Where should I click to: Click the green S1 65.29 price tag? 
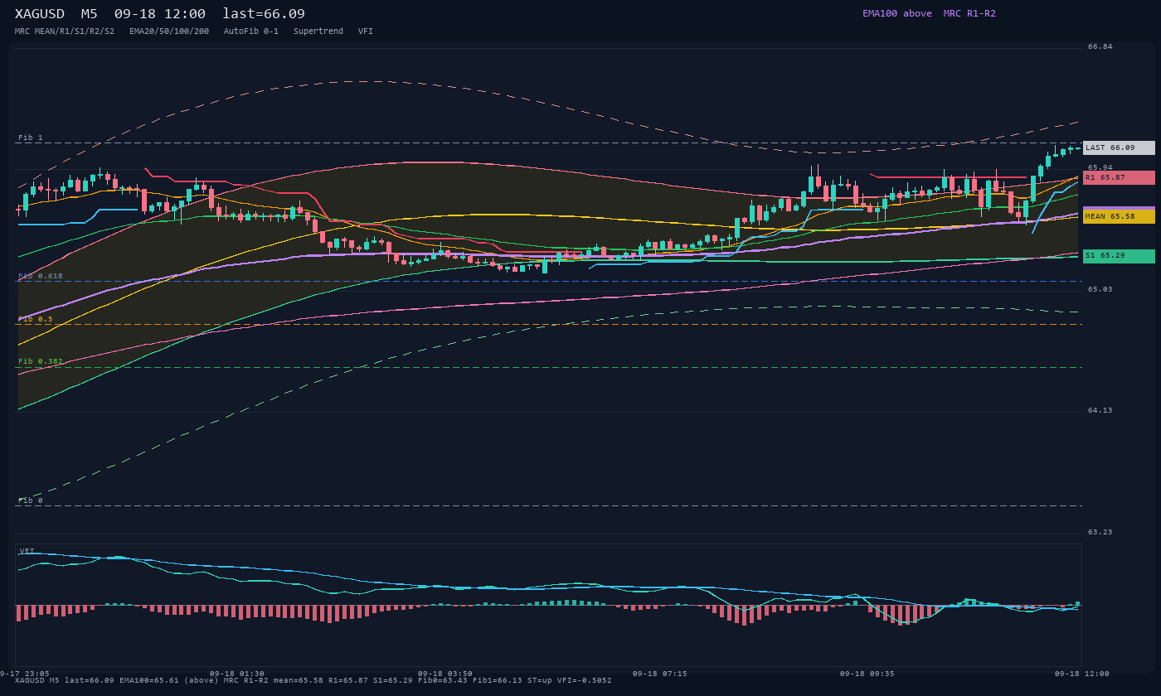pos(1119,256)
